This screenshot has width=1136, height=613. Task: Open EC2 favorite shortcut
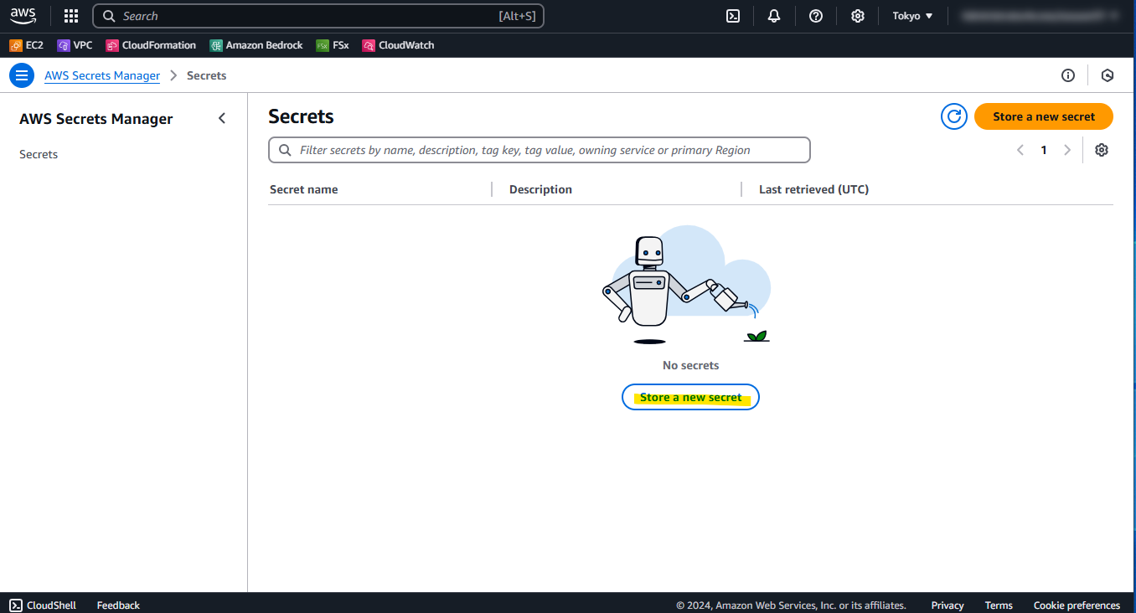tap(26, 45)
